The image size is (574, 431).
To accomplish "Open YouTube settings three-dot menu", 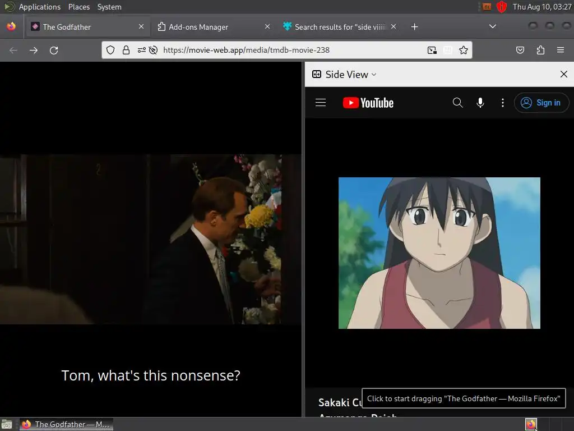I will tap(503, 103).
